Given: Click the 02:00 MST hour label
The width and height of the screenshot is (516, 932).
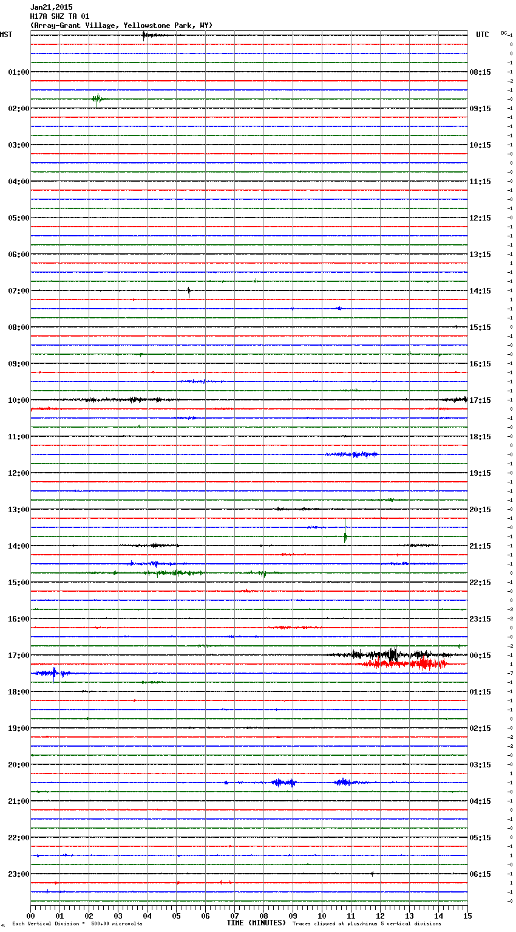Looking at the screenshot, I should [x=19, y=109].
